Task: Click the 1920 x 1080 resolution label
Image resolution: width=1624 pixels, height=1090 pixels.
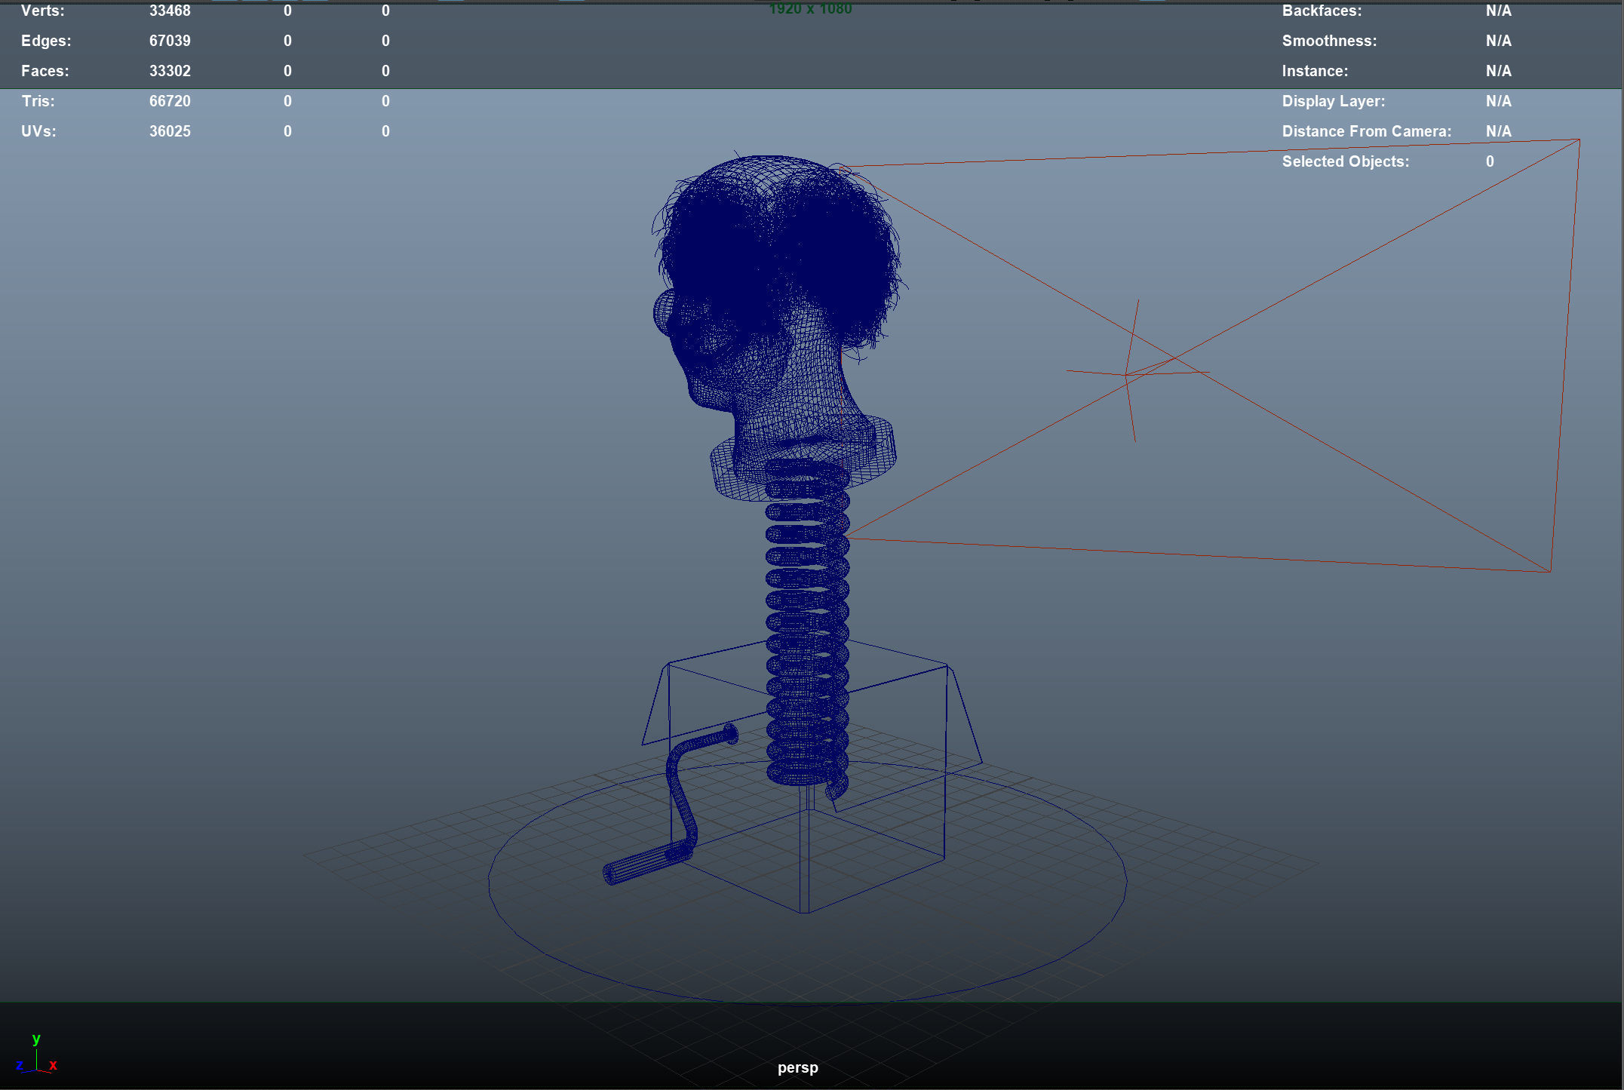Action: tap(810, 9)
